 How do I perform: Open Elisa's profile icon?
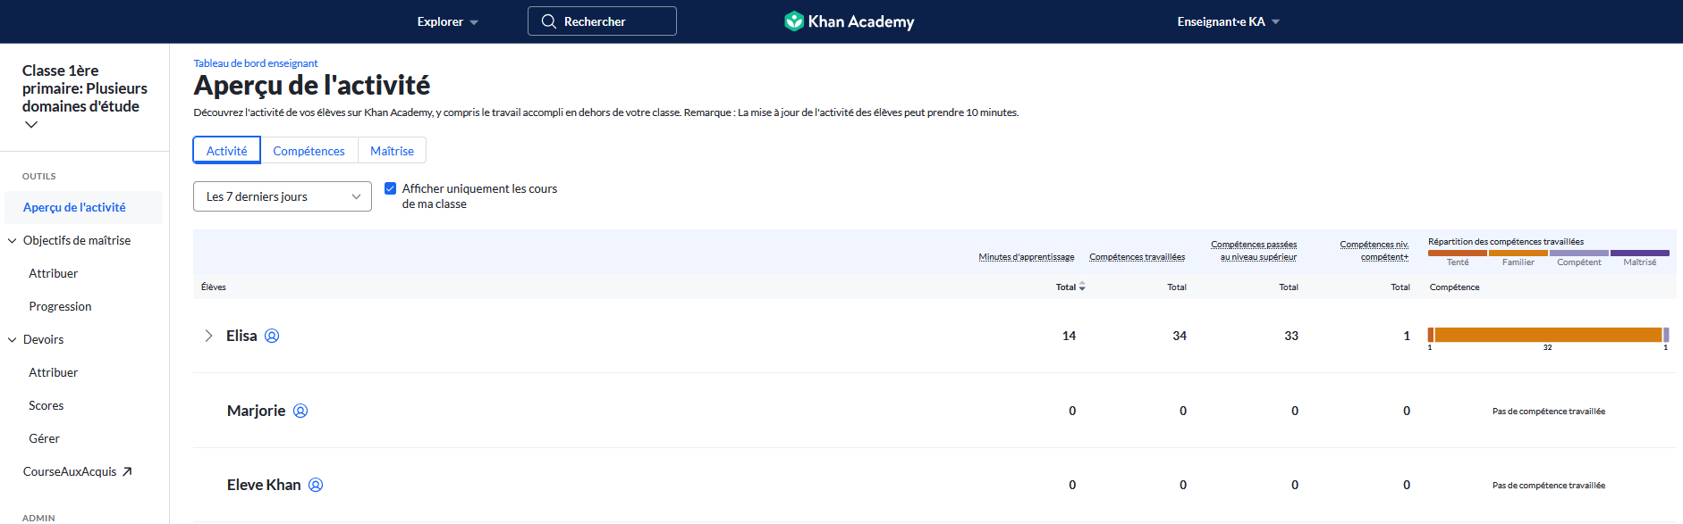pyautogui.click(x=272, y=336)
